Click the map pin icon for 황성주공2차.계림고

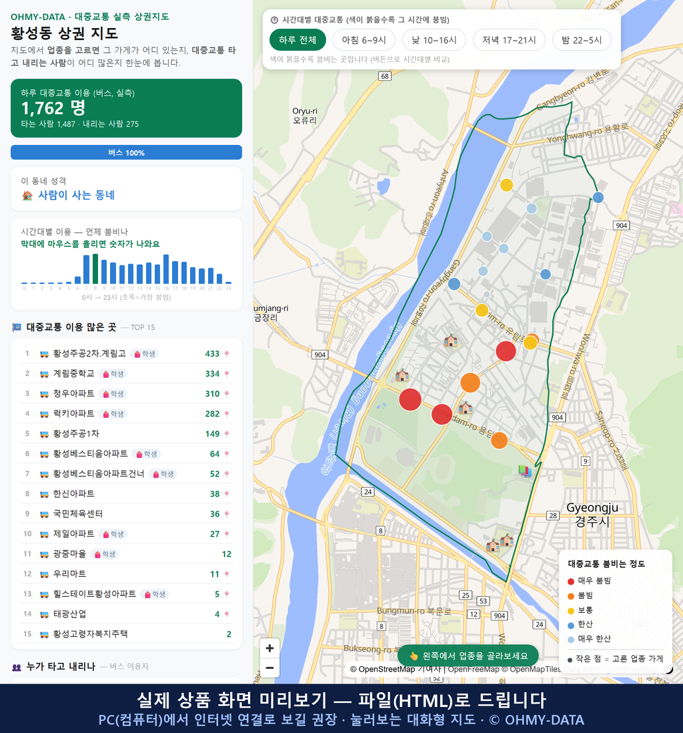pyautogui.click(x=227, y=354)
